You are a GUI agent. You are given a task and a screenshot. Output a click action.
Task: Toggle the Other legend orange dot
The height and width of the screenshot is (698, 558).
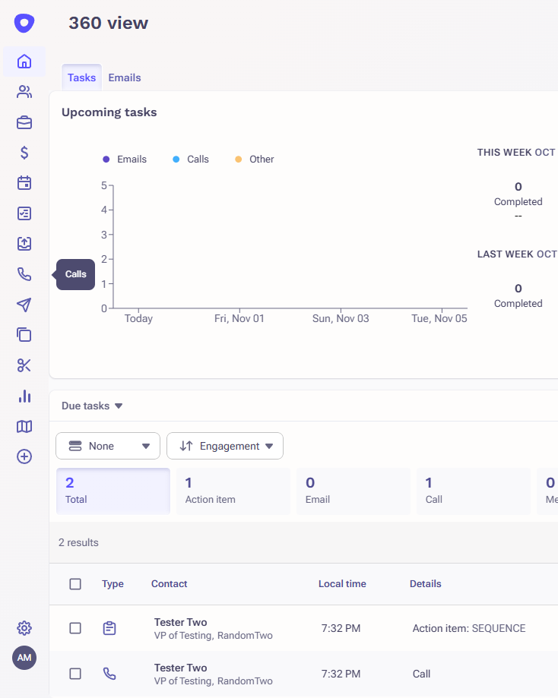[x=239, y=159]
